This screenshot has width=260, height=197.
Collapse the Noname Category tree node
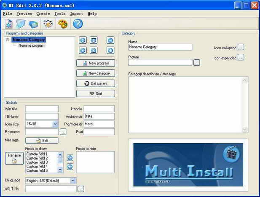point(8,40)
